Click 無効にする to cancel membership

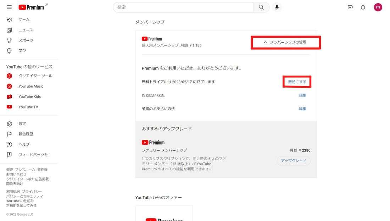pos(297,82)
